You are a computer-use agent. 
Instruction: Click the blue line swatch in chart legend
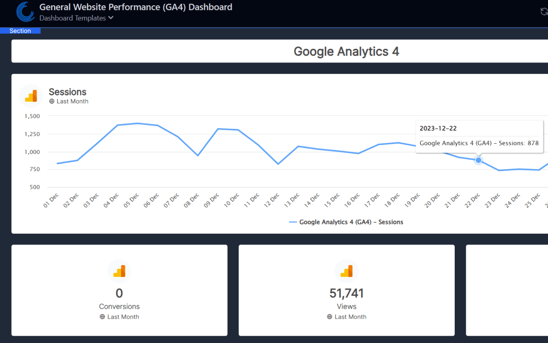pyautogui.click(x=293, y=222)
